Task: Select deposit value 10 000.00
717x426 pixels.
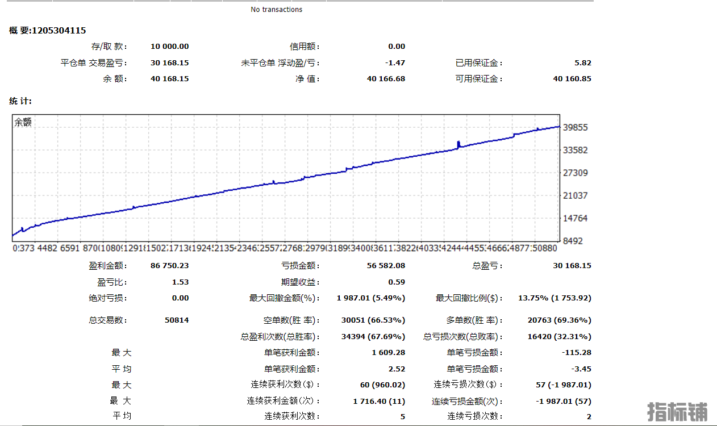Action: [170, 47]
